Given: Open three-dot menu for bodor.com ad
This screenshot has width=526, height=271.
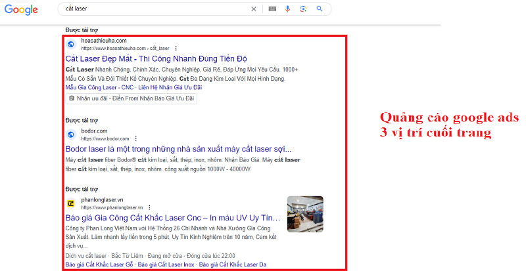Looking at the screenshot, I should click(135, 138).
